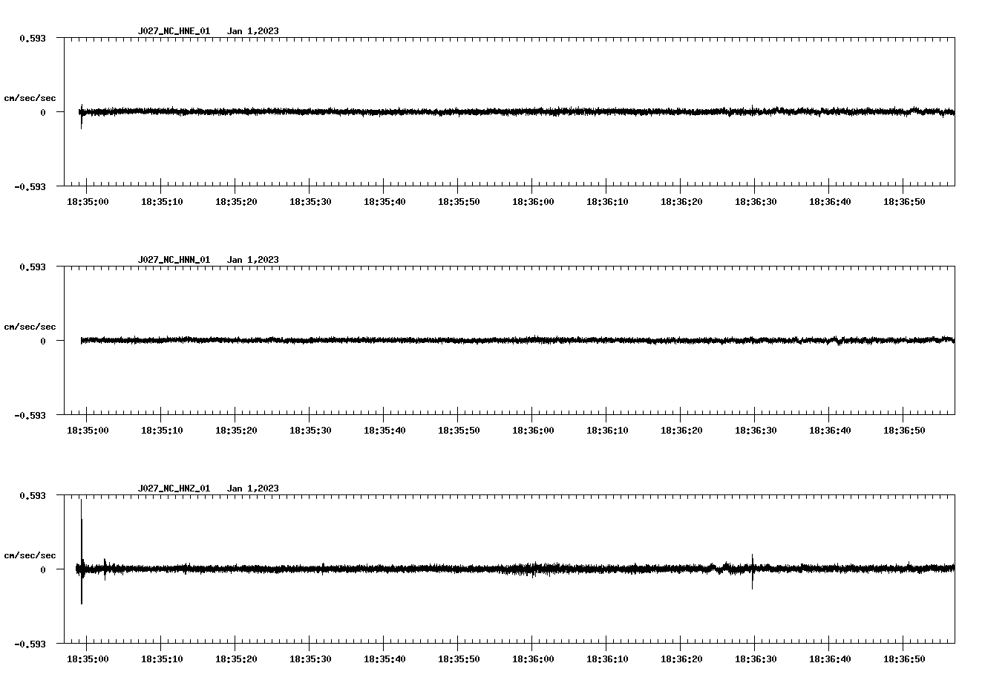Select the 18:36:50 tick label on bottom plot
This screenshot has width=1008, height=686.
905,657
